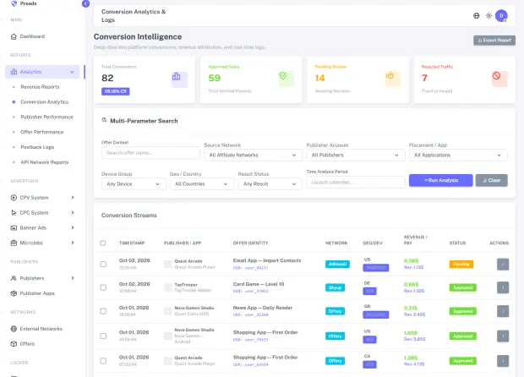The height and width of the screenshot is (377, 524).
Task: Open Conversion Analytics in sidebar
Action: [45, 102]
